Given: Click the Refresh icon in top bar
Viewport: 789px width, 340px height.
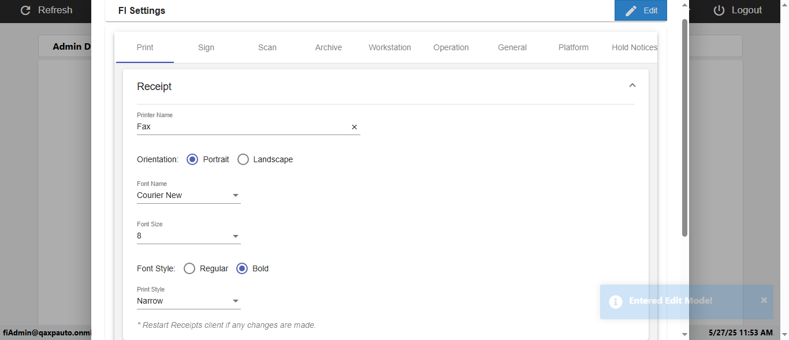Looking at the screenshot, I should (x=25, y=10).
